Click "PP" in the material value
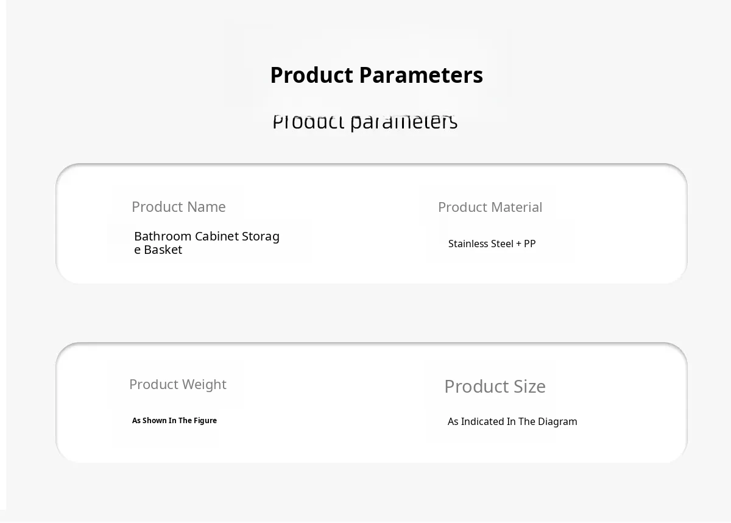Screen dimensions: 731x523 pos(529,244)
